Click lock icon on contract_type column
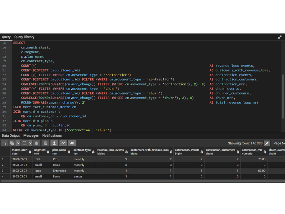 [93, 152]
